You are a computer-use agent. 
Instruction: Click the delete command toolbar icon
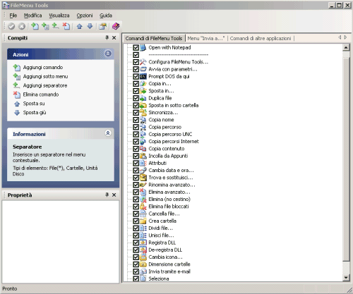coord(66,26)
